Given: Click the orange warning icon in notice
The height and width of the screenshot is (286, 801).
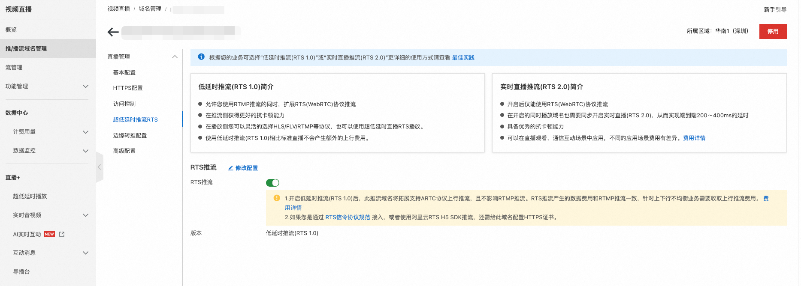Looking at the screenshot, I should [x=277, y=198].
